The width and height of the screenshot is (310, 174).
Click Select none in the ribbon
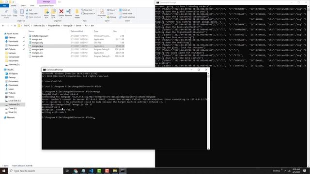pos(125,14)
